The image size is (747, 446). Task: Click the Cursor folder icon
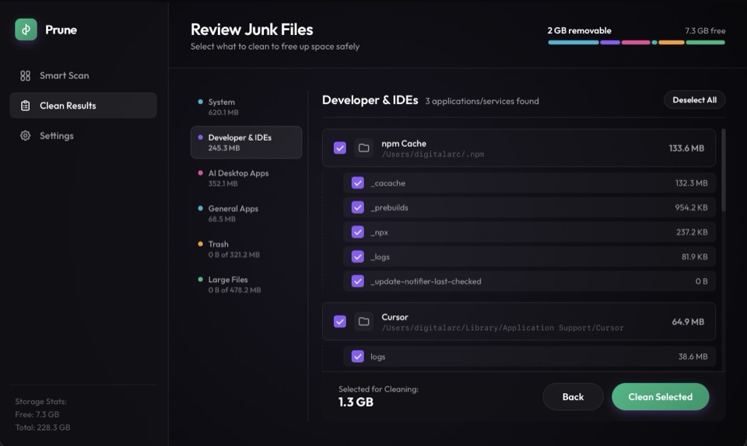363,322
